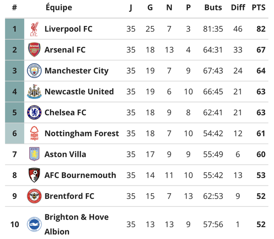Click the Buts column header
The width and height of the screenshot is (274, 239).
click(x=213, y=8)
